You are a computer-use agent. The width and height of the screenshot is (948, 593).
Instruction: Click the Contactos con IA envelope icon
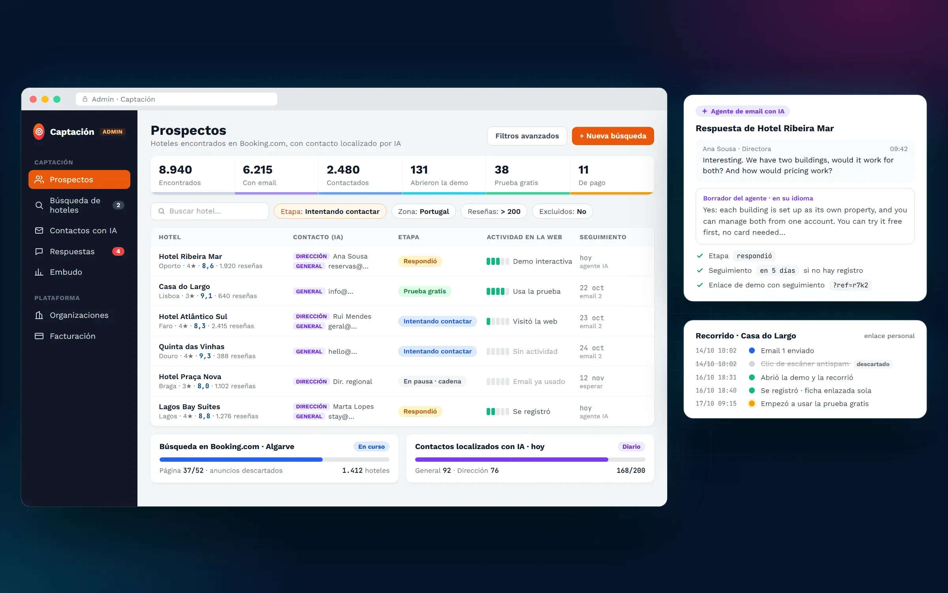coord(39,230)
